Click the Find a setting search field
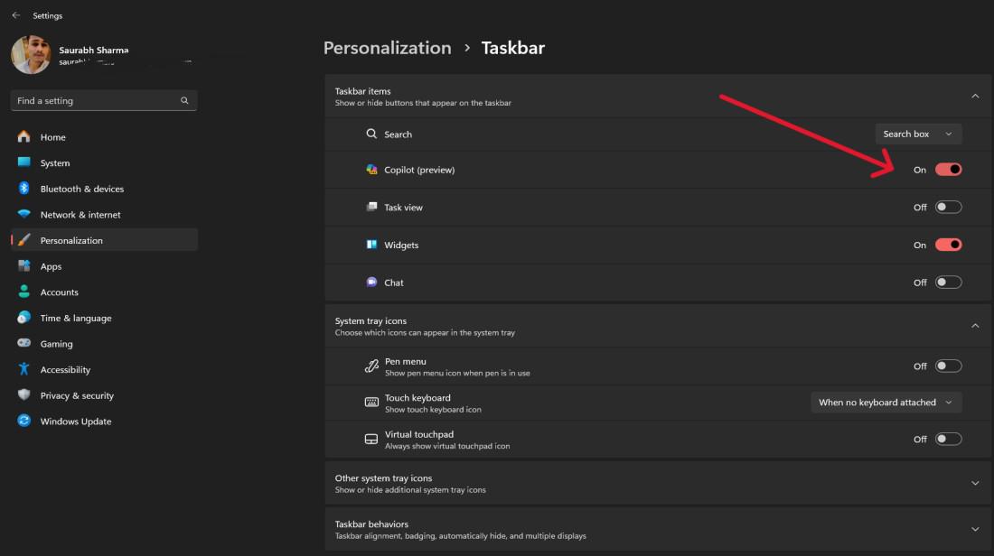The height and width of the screenshot is (556, 994). tap(95, 101)
